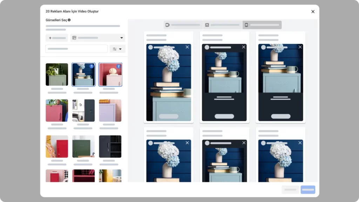Switch to the first placement preview tab
359x202 pixels.
coord(183,25)
